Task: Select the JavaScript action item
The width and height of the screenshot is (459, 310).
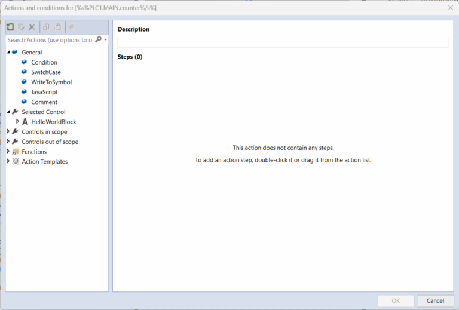Action: tap(44, 92)
